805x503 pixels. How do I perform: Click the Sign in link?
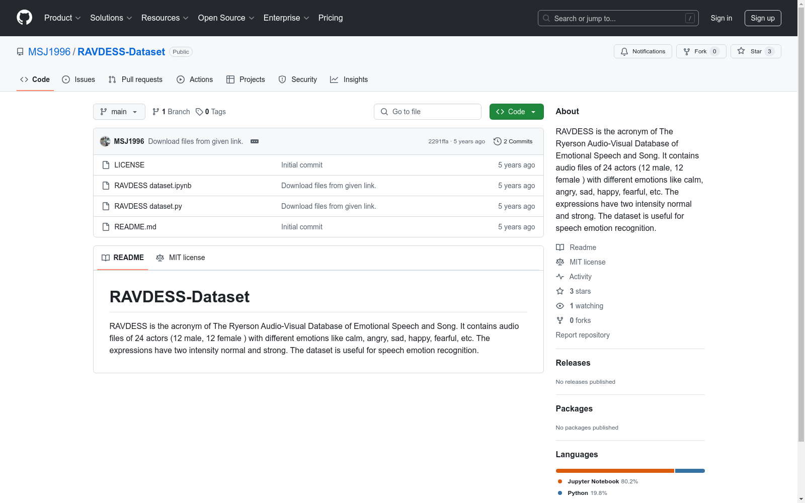point(721,18)
